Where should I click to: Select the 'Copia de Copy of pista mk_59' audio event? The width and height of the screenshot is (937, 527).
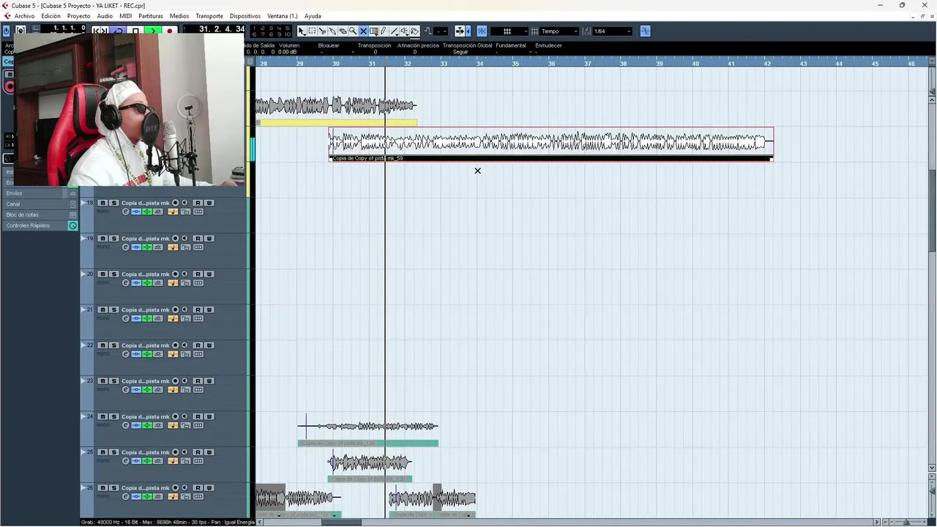pyautogui.click(x=550, y=144)
